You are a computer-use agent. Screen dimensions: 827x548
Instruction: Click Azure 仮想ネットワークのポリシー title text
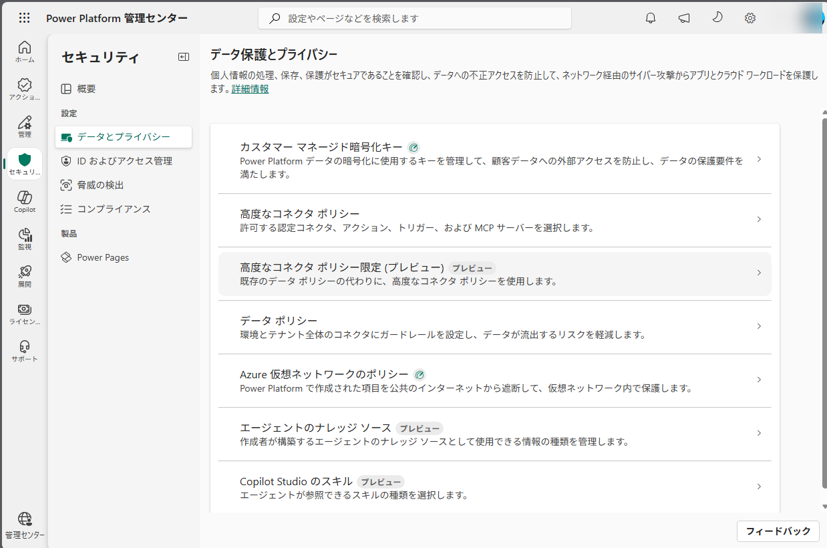click(324, 374)
